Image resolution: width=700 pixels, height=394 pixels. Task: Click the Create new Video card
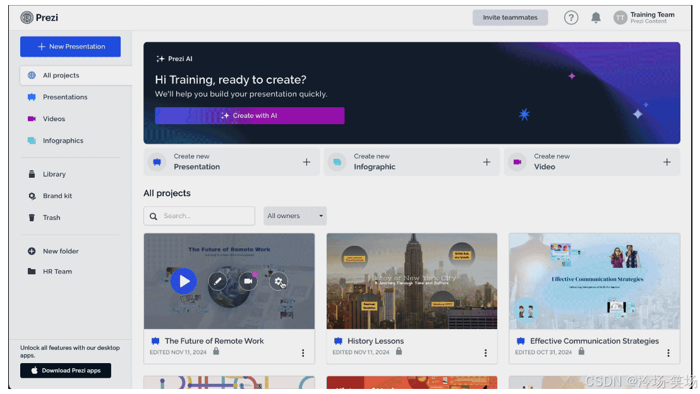point(592,162)
